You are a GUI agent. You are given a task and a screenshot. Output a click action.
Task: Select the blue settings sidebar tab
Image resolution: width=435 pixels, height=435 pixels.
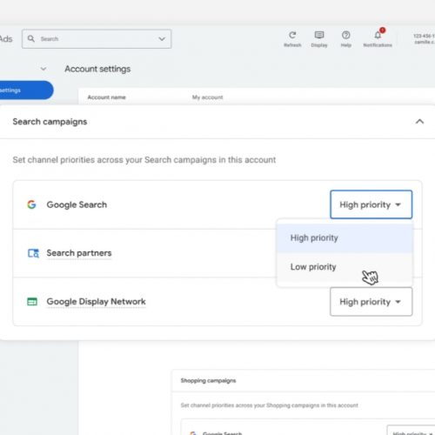click(26, 90)
